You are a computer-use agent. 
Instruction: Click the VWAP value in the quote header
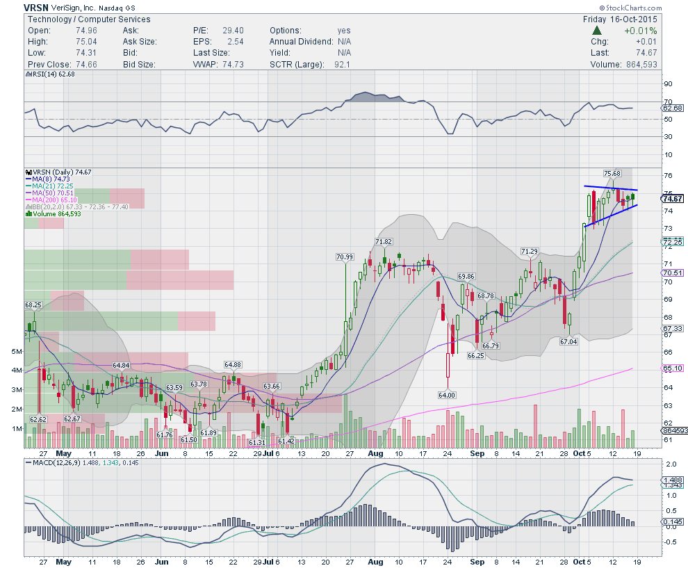click(x=233, y=65)
